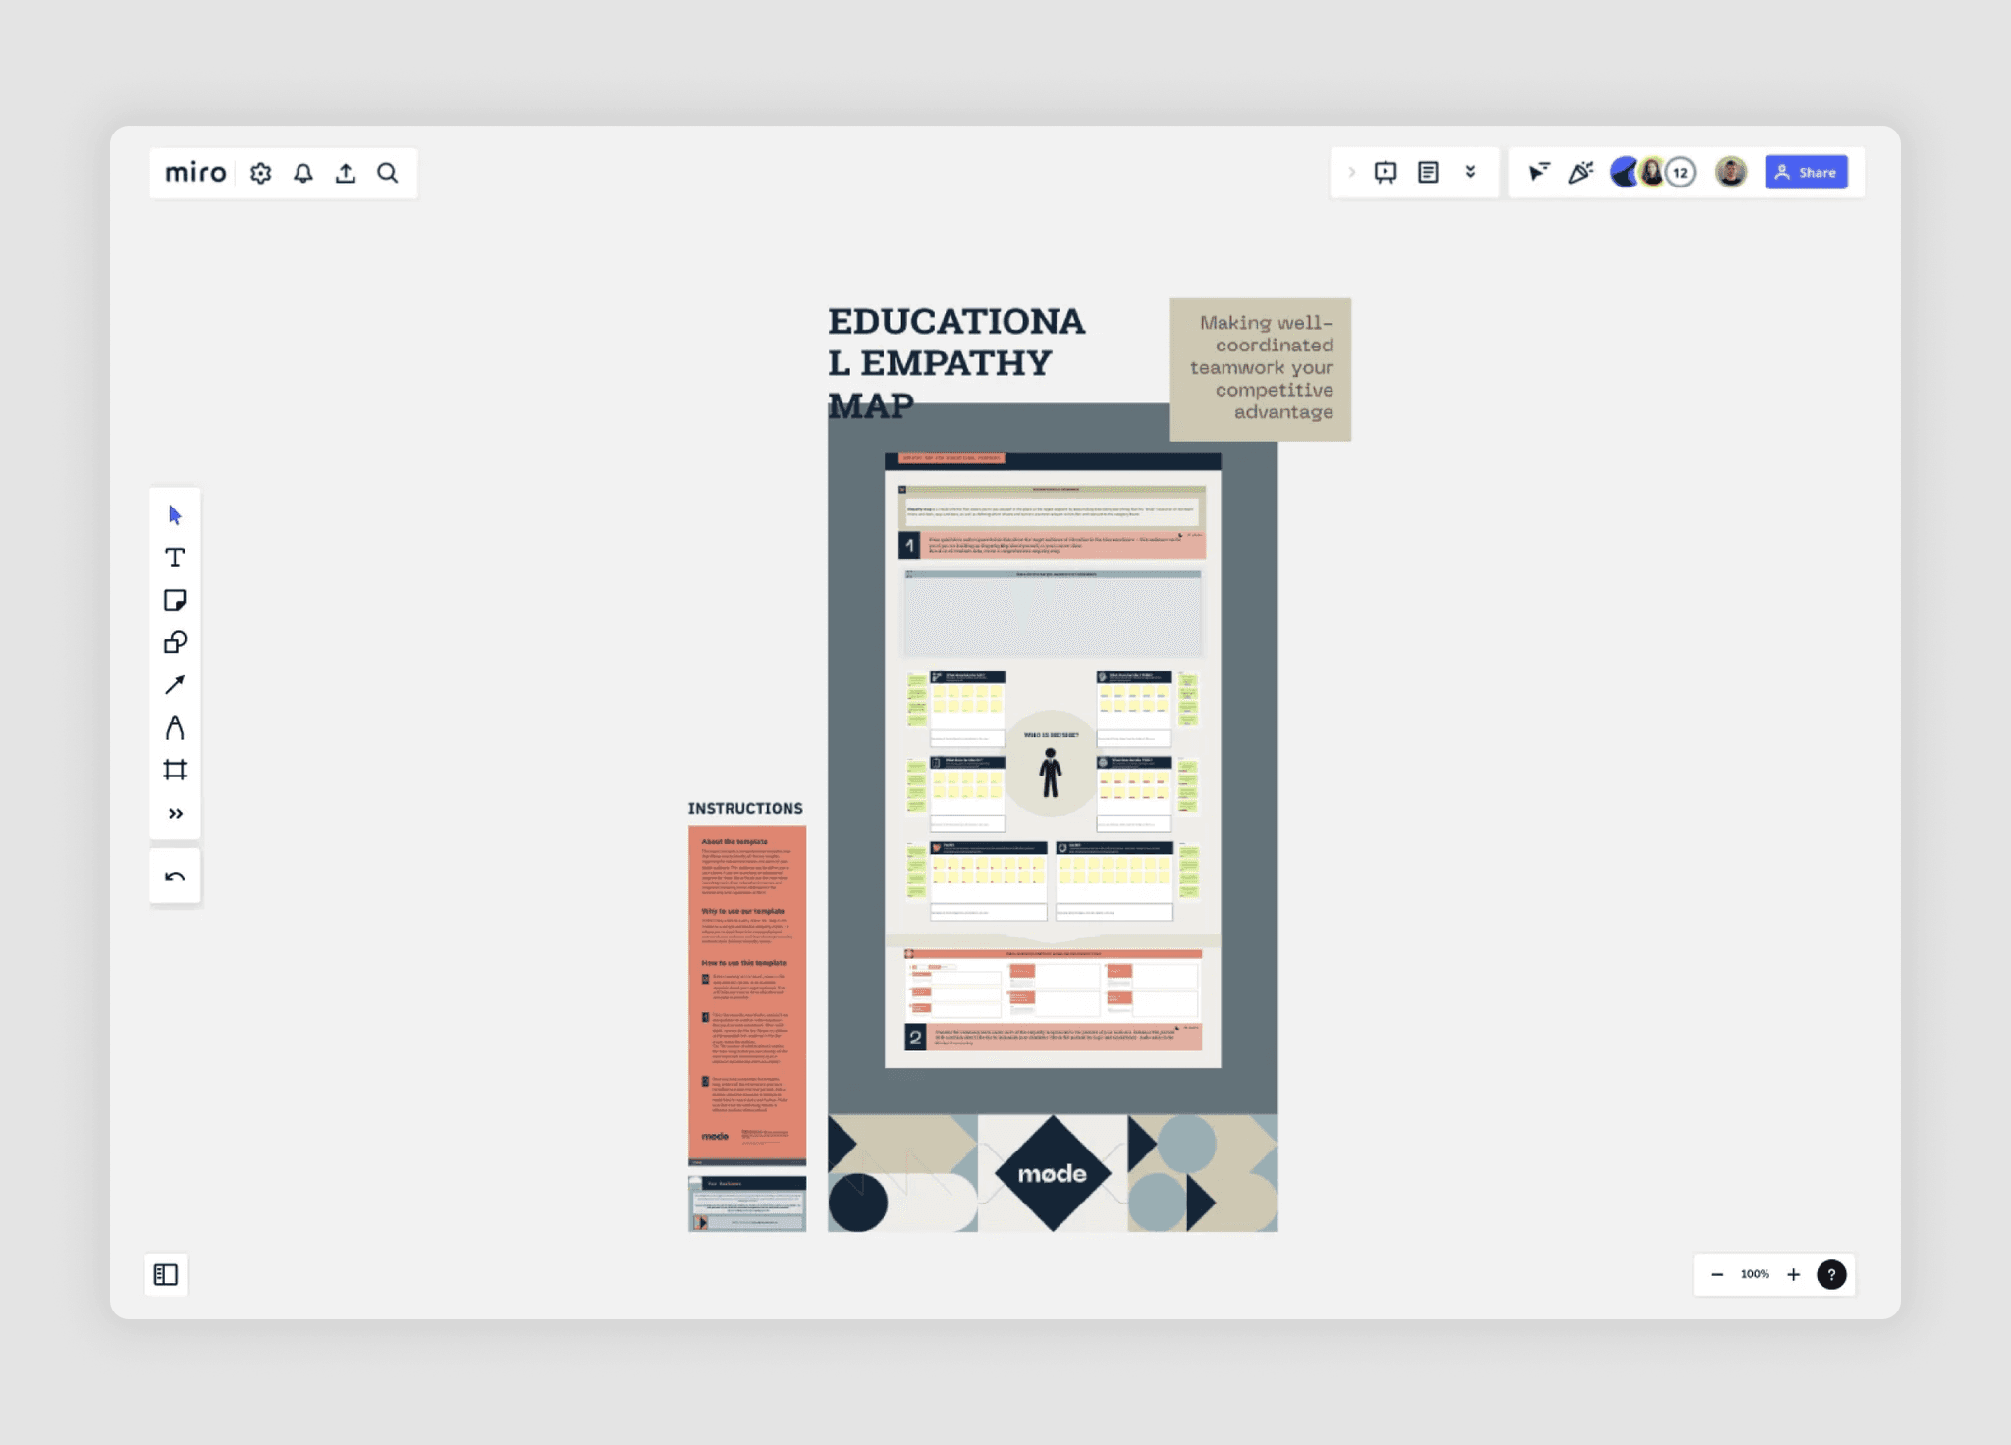Select the Frame tool
The height and width of the screenshot is (1445, 2011).
[x=175, y=771]
